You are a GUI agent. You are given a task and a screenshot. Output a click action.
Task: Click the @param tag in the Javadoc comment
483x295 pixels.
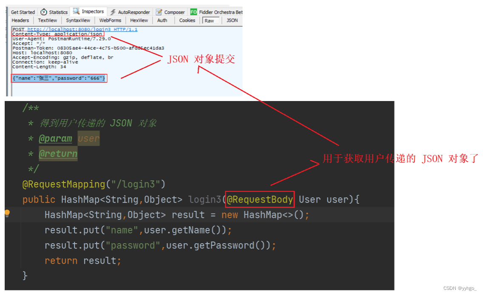55,138
